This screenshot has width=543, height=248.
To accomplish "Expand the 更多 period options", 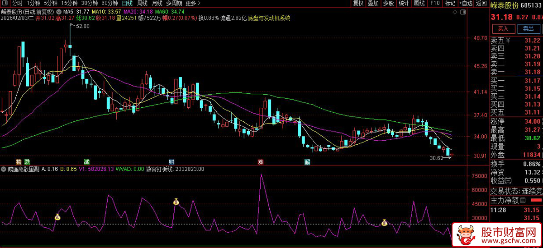I will click(191, 3).
